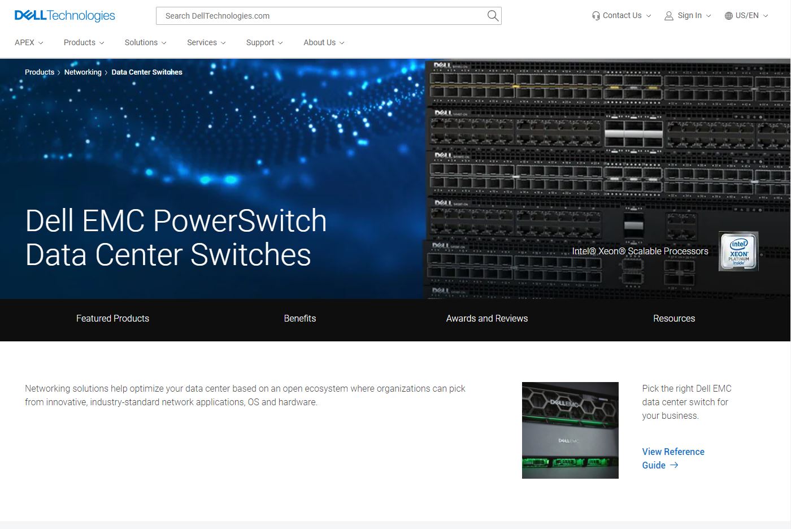Image resolution: width=791 pixels, height=529 pixels.
Task: Open the Solutions navigation menu
Action: coord(145,42)
